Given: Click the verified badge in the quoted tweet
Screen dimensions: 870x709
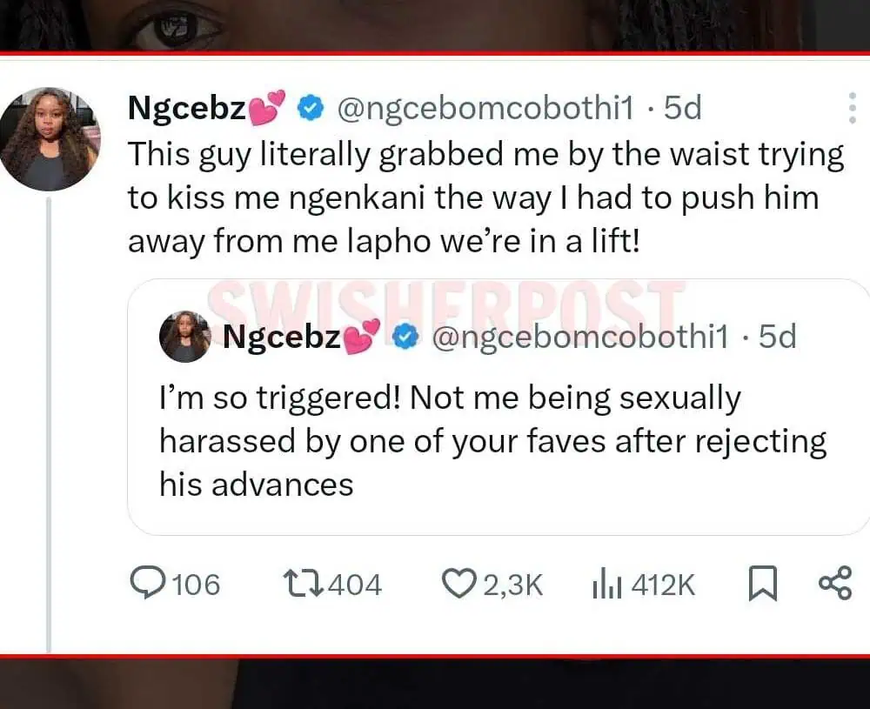Looking at the screenshot, I should (x=406, y=337).
